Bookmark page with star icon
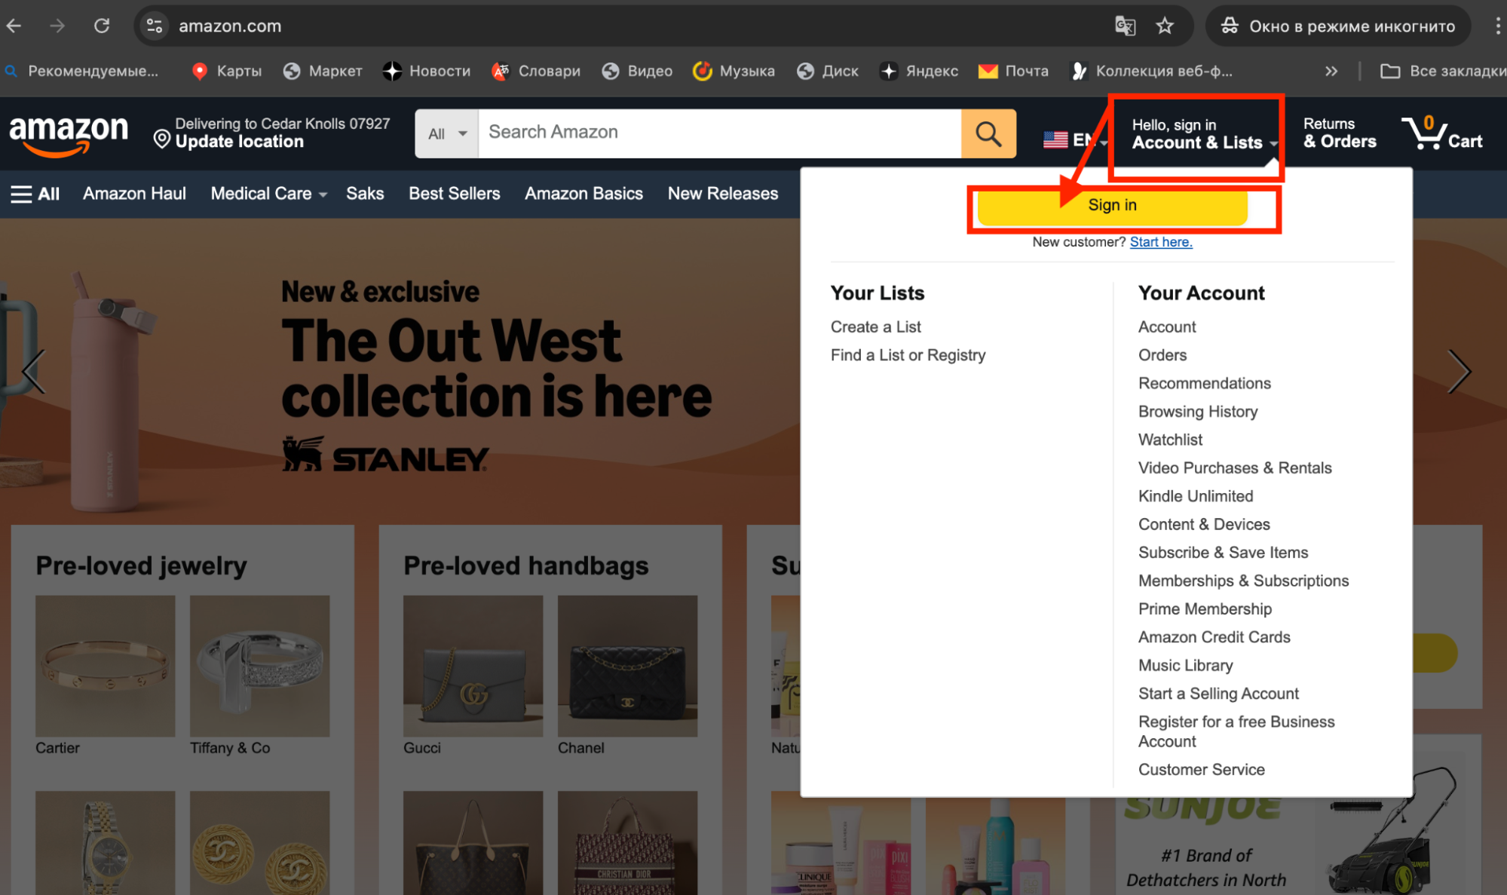This screenshot has width=1507, height=895. 1165,26
